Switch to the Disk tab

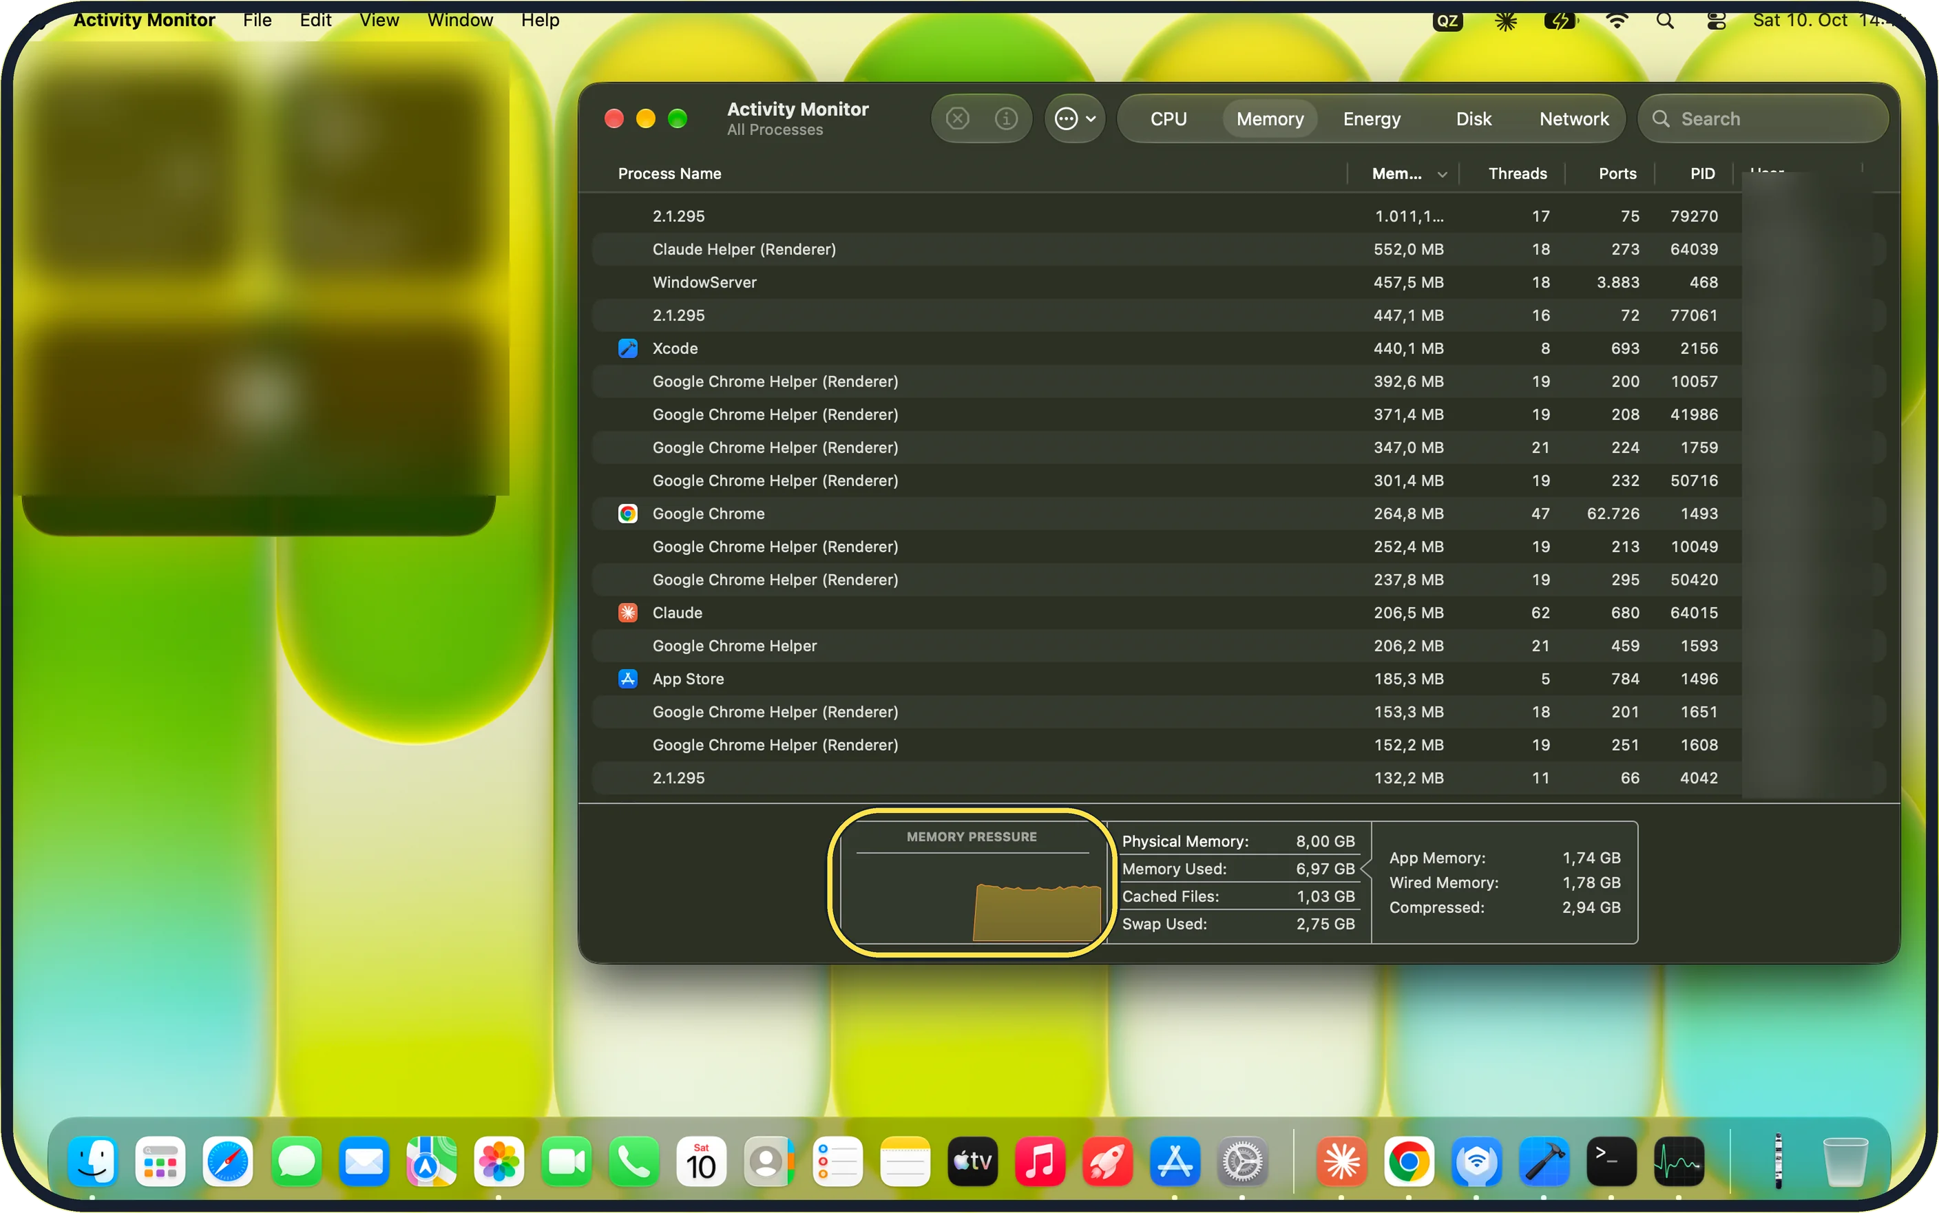point(1474,118)
